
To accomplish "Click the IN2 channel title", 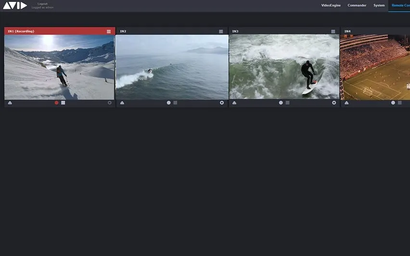I will click(123, 31).
